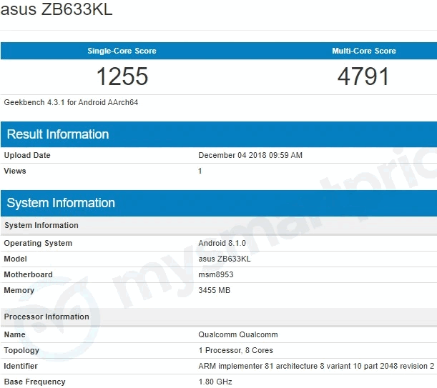Select the ARM implementer 81 identifier value

316,366
